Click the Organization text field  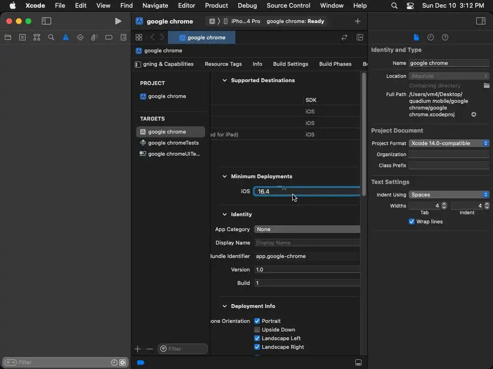click(x=449, y=154)
